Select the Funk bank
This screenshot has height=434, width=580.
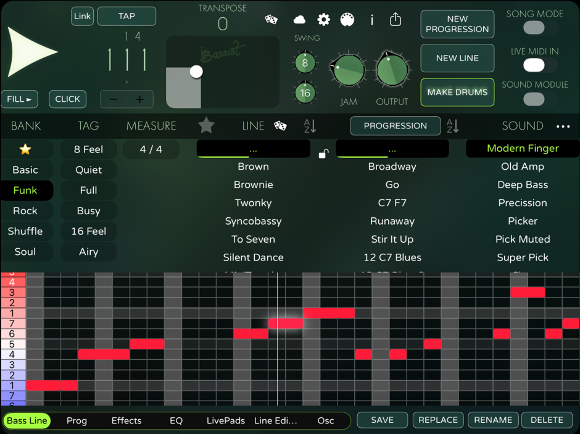25,190
